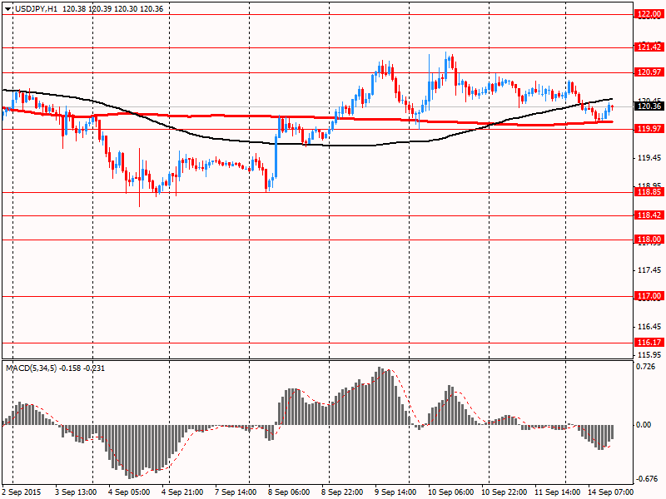The width and height of the screenshot is (666, 499).
Task: Click the MACD(5,34,5) indicator label
Action: pyautogui.click(x=33, y=368)
